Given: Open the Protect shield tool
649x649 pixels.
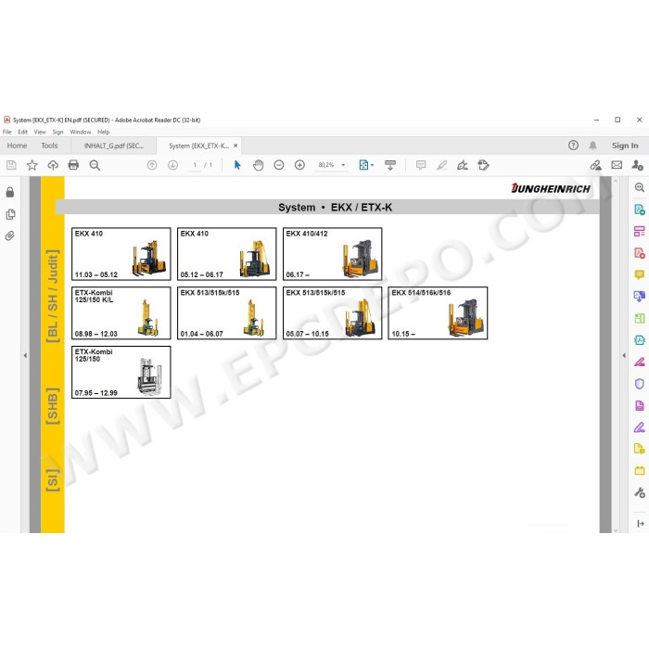Looking at the screenshot, I should [639, 384].
